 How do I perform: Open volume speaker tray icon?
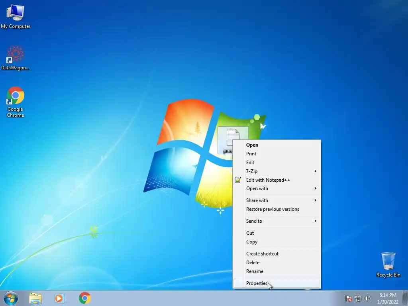367,298
